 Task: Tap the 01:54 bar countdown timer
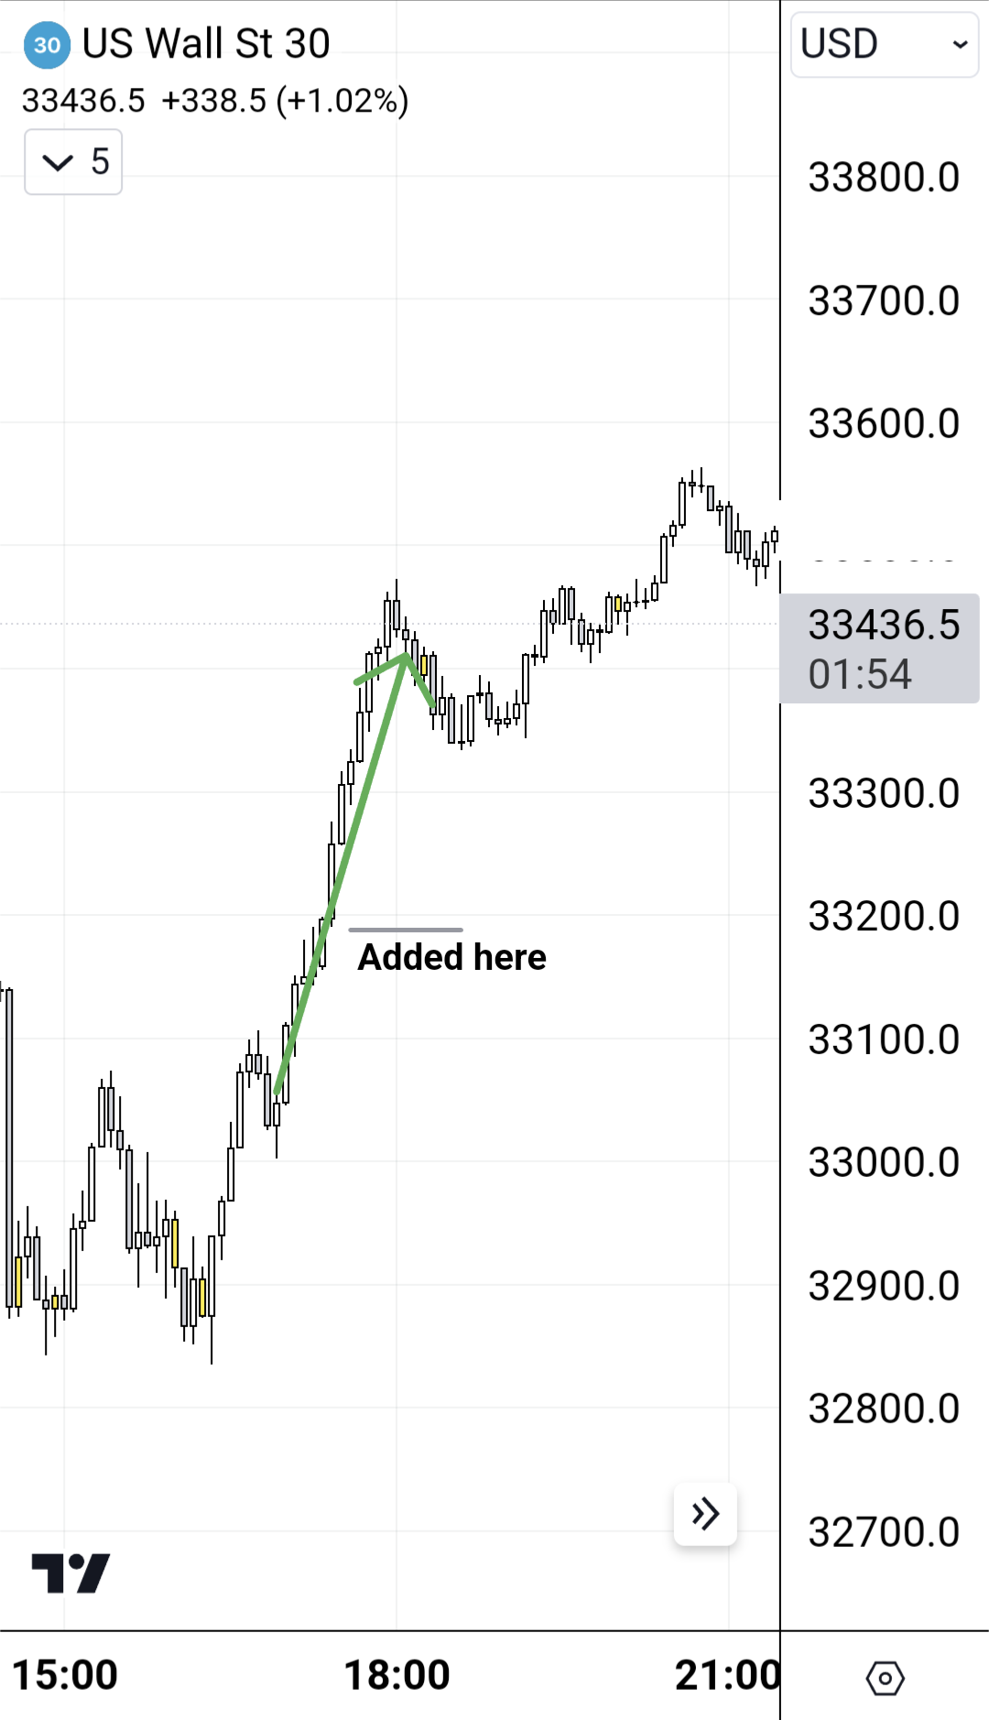tap(860, 675)
